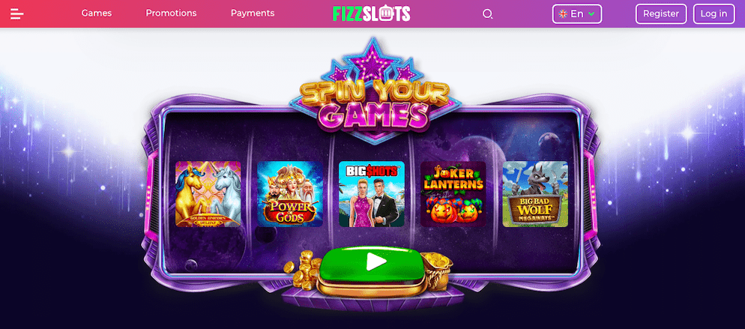This screenshot has width=745, height=329.
Task: Click the Log in button
Action: [714, 13]
